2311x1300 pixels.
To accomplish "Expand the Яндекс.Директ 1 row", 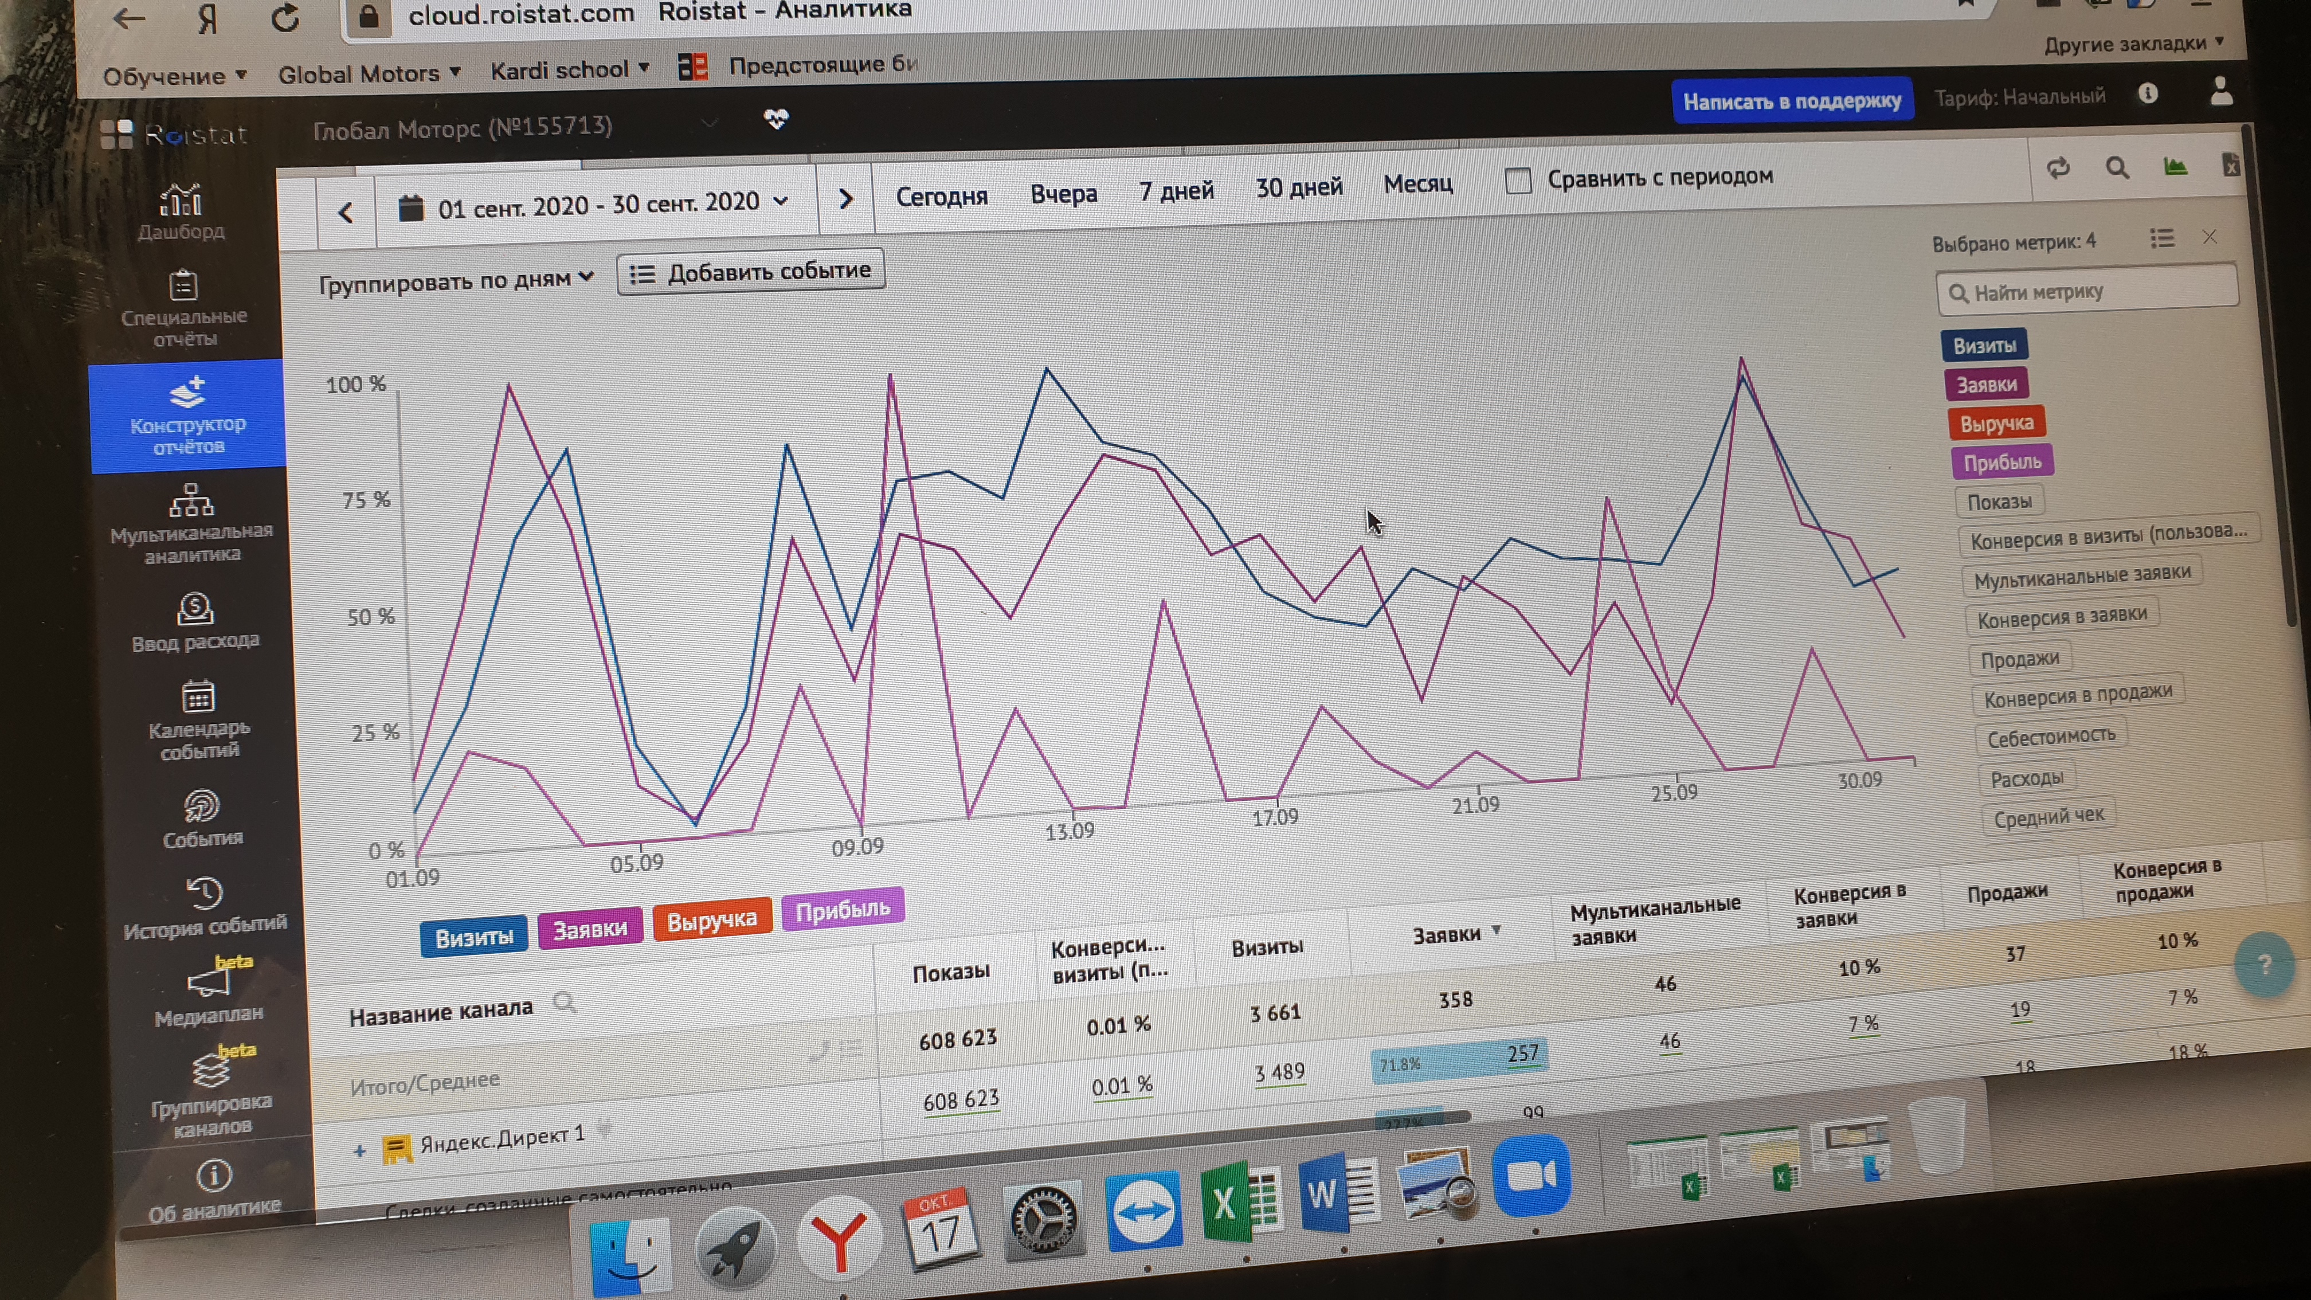I will click(x=360, y=1150).
